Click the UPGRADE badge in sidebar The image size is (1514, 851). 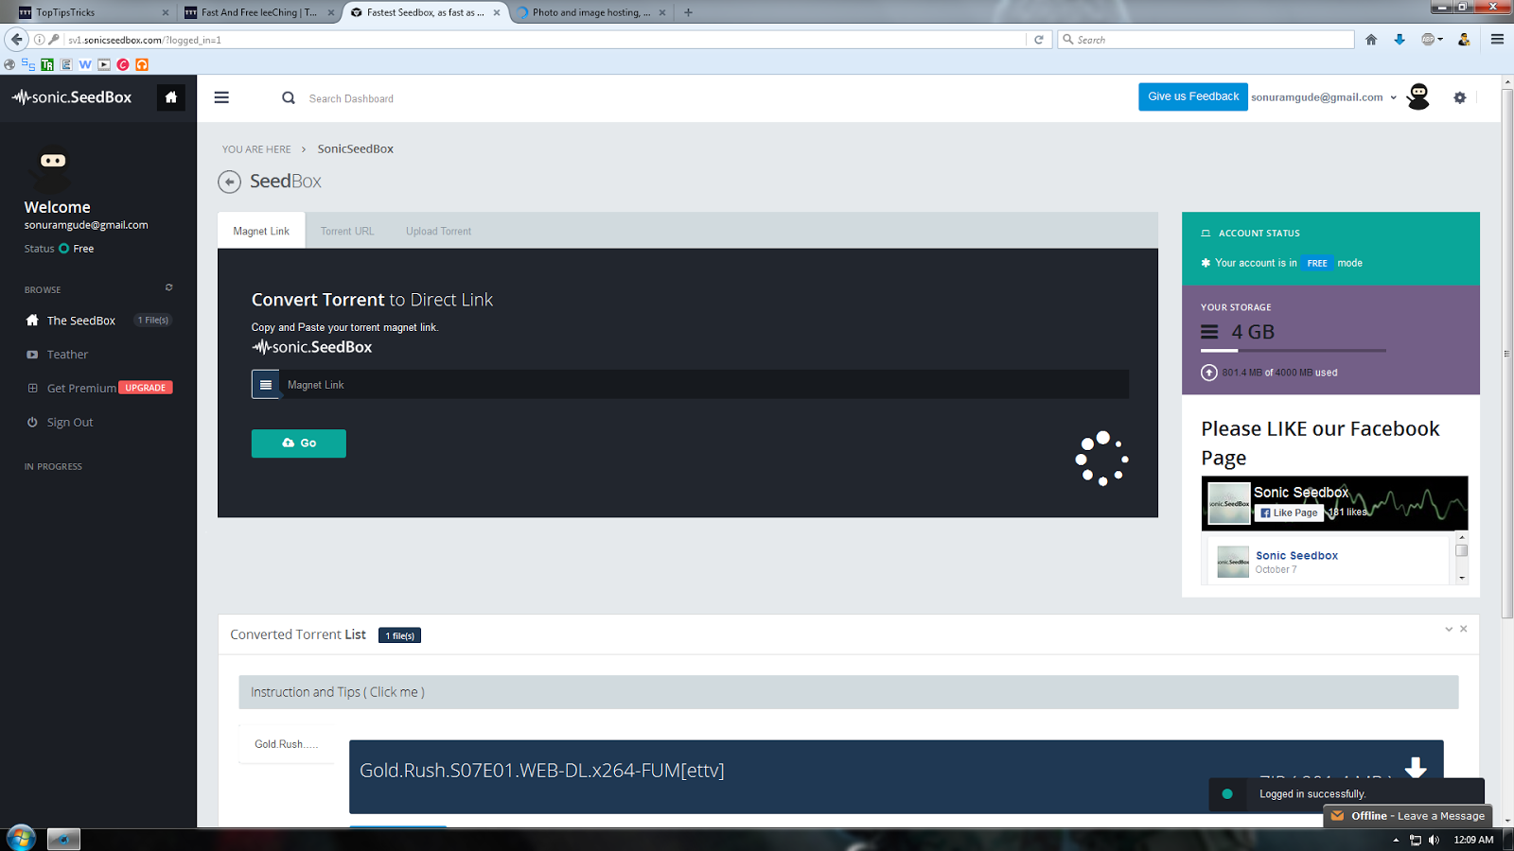[x=146, y=388]
